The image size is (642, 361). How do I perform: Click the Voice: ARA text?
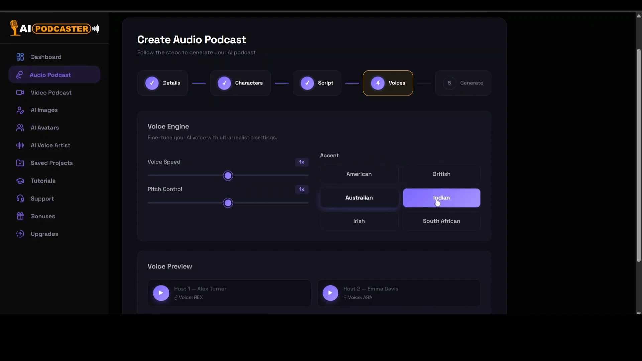pyautogui.click(x=360, y=297)
